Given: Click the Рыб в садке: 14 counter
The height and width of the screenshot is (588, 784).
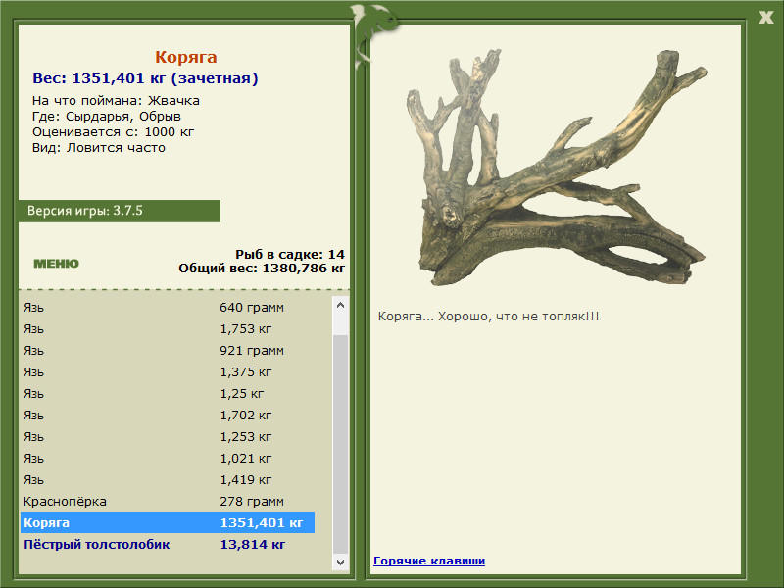Looking at the screenshot, I should (x=290, y=254).
